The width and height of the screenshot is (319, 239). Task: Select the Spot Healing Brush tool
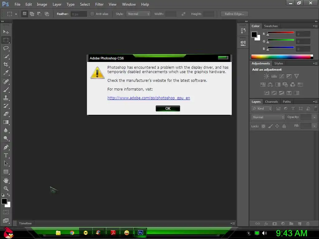pyautogui.click(x=6, y=82)
